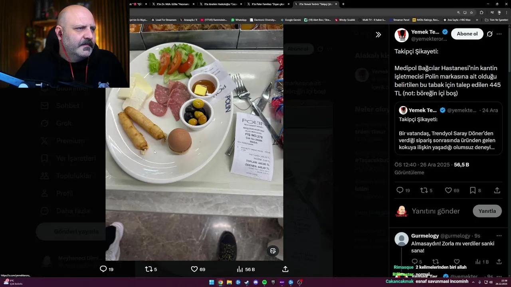Open the browser extensions puzzle icon

tap(481, 12)
